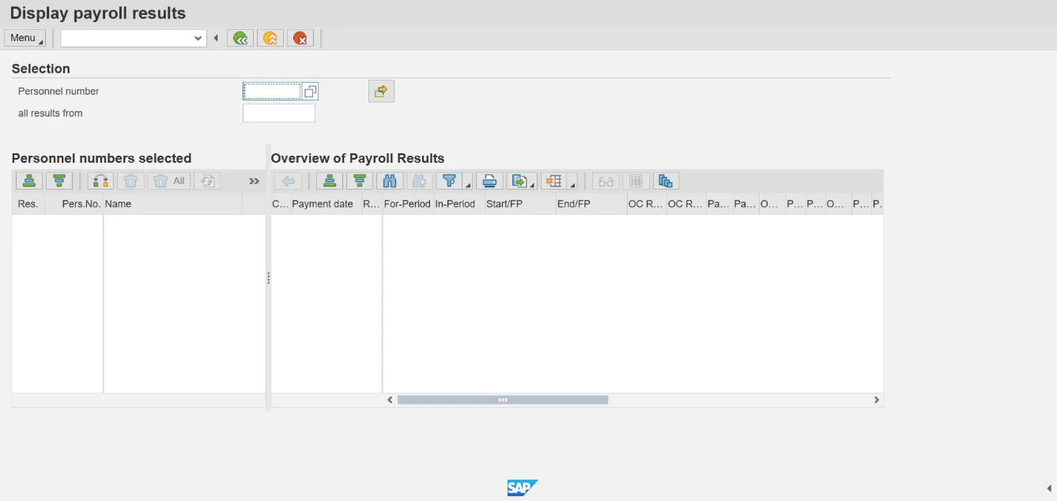Screen dimensions: 1057x501
Task: Open Personnel number multiple selection button
Action: coord(310,92)
